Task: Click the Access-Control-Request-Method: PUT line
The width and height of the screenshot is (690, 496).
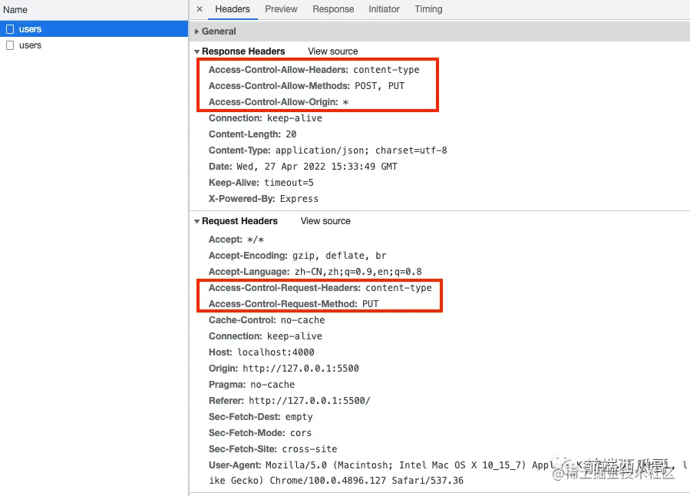Action: coord(293,304)
